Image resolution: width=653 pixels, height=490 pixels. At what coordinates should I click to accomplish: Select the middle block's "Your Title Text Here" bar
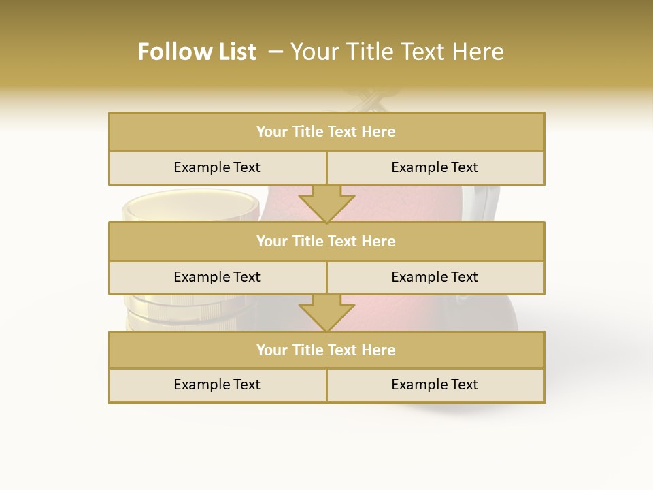tap(326, 241)
